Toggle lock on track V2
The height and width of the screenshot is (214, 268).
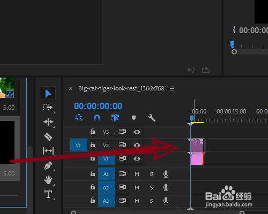pos(93,144)
